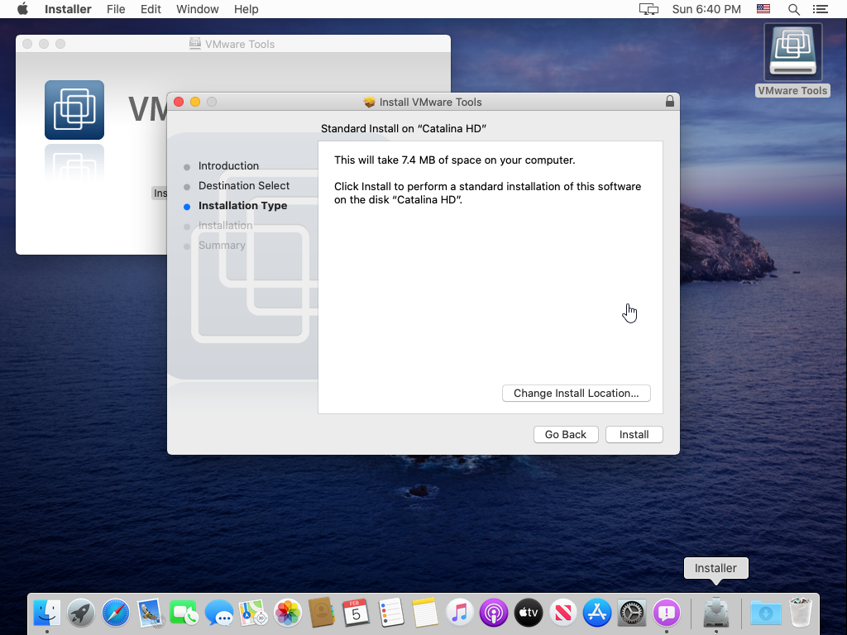Click the VMware Tools installer package icon
This screenshot has width=847, height=635.
coord(74,110)
